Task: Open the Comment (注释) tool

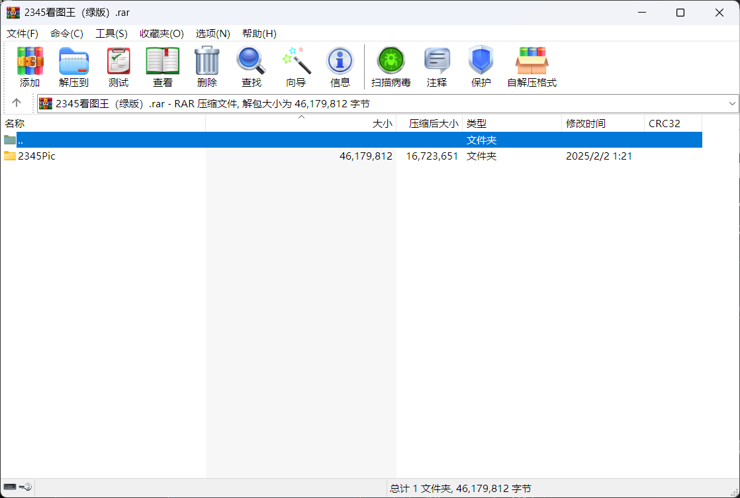Action: click(437, 62)
